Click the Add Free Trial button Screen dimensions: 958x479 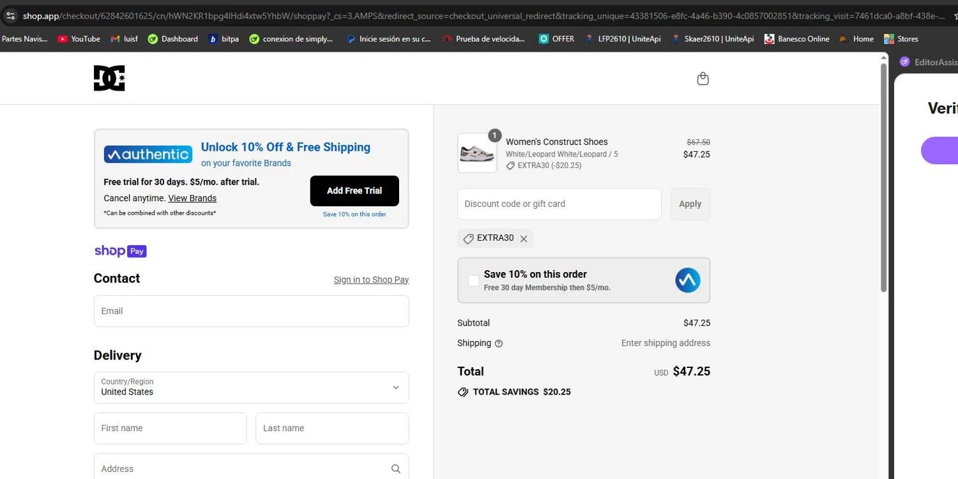tap(354, 191)
